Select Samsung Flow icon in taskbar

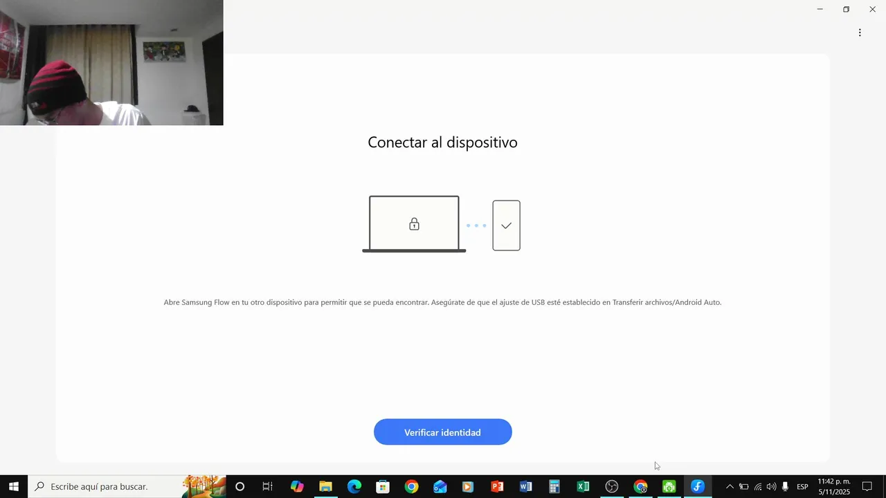tap(698, 487)
